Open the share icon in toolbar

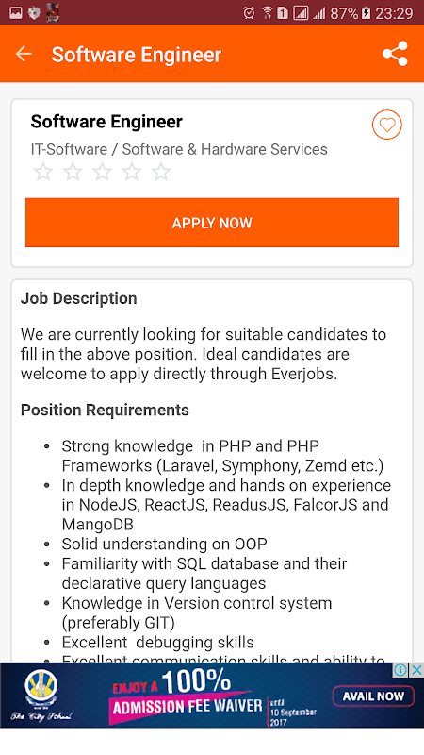395,54
